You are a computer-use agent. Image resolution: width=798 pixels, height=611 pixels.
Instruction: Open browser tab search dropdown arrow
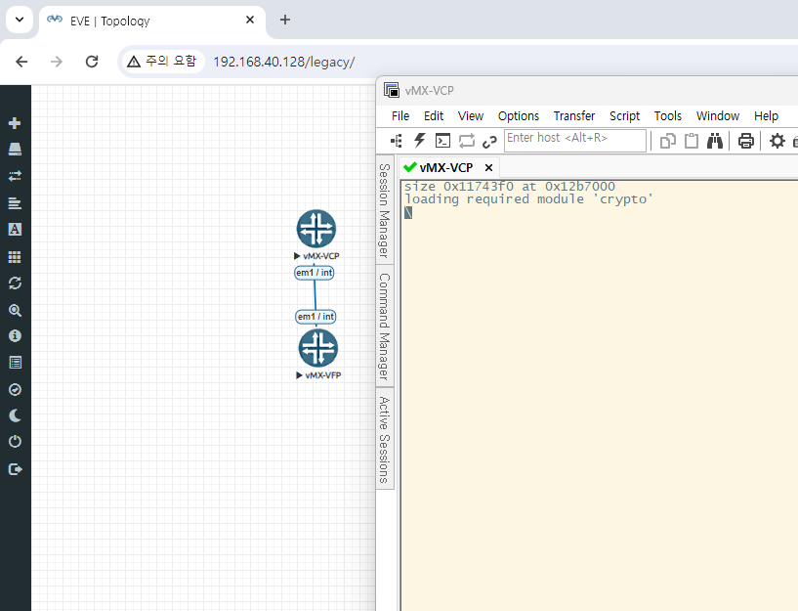(x=20, y=20)
